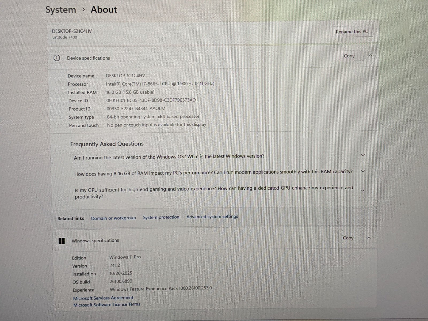Click the breadcrumb arrow between System and About
428x321 pixels.
click(84, 10)
